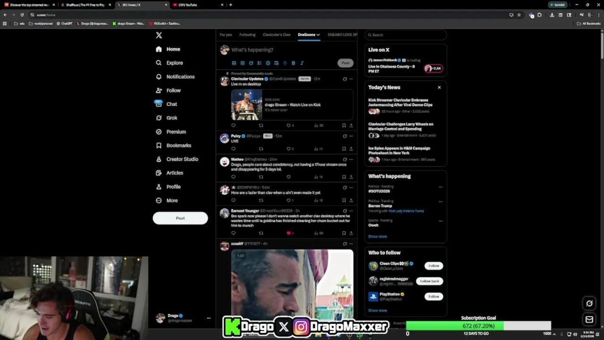604x340 pixels.
Task: Like the Pulcy LIVE post
Action: 289,149
